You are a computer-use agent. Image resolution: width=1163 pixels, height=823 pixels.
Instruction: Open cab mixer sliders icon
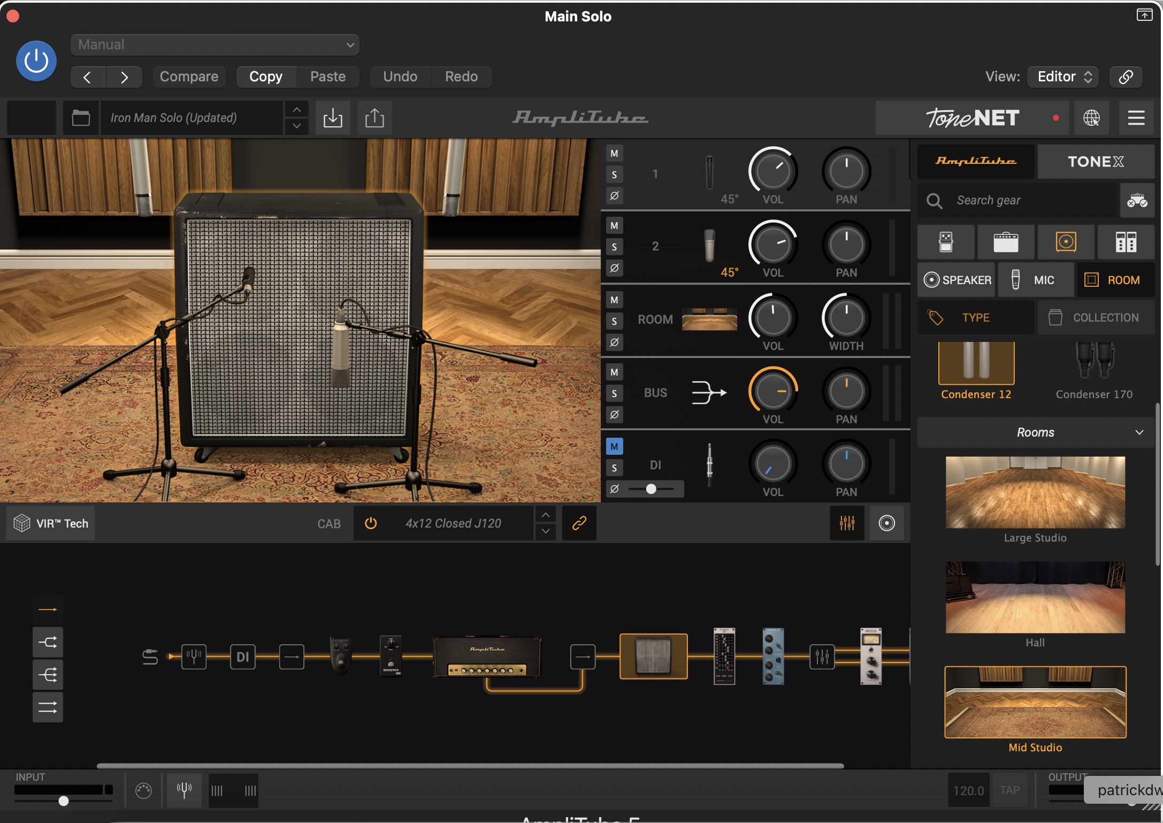(847, 523)
